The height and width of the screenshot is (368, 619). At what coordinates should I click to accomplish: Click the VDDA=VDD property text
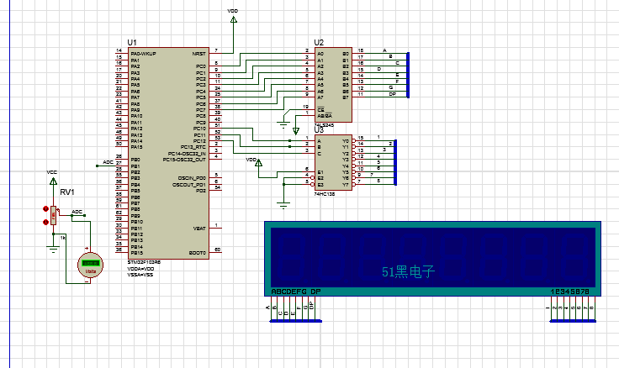click(140, 269)
